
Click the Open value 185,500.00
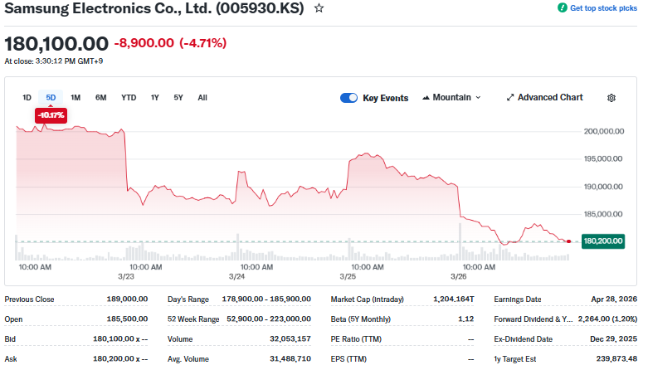127,319
